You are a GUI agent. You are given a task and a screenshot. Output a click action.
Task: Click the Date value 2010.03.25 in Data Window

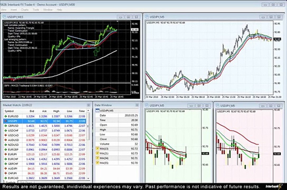point(131,115)
